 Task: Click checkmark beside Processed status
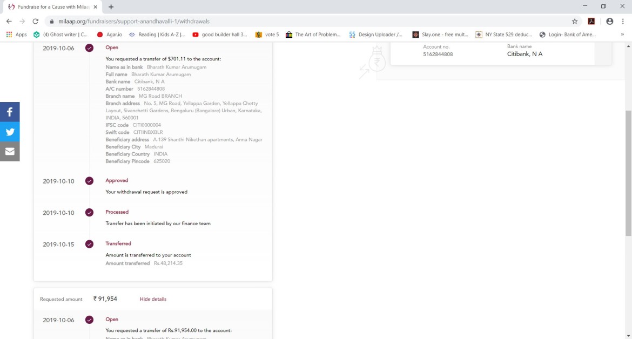89,212
